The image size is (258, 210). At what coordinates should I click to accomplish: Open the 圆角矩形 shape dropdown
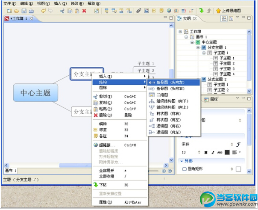click(232, 169)
